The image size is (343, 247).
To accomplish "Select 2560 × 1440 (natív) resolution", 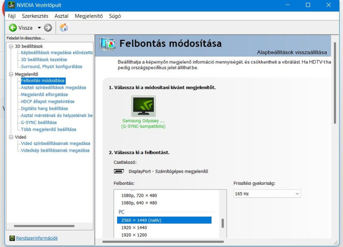I will click(164, 220).
